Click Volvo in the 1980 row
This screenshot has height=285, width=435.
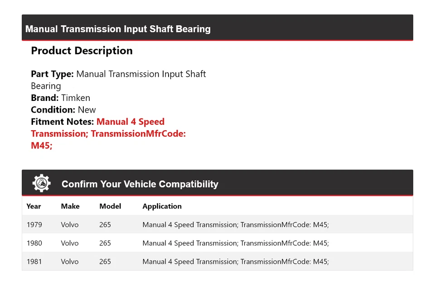tap(70, 243)
